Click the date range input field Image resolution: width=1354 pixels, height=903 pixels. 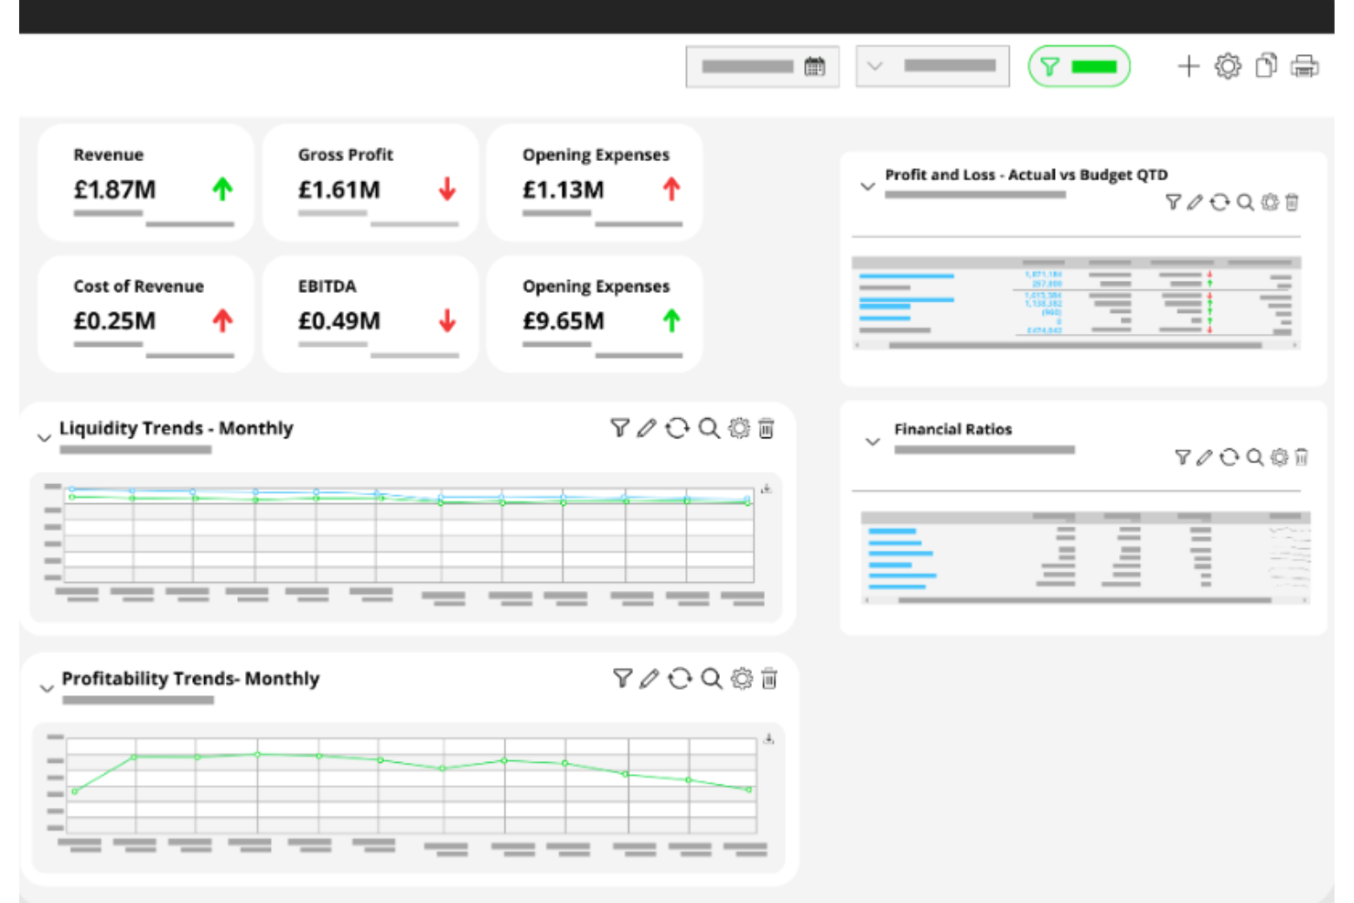[748, 65]
